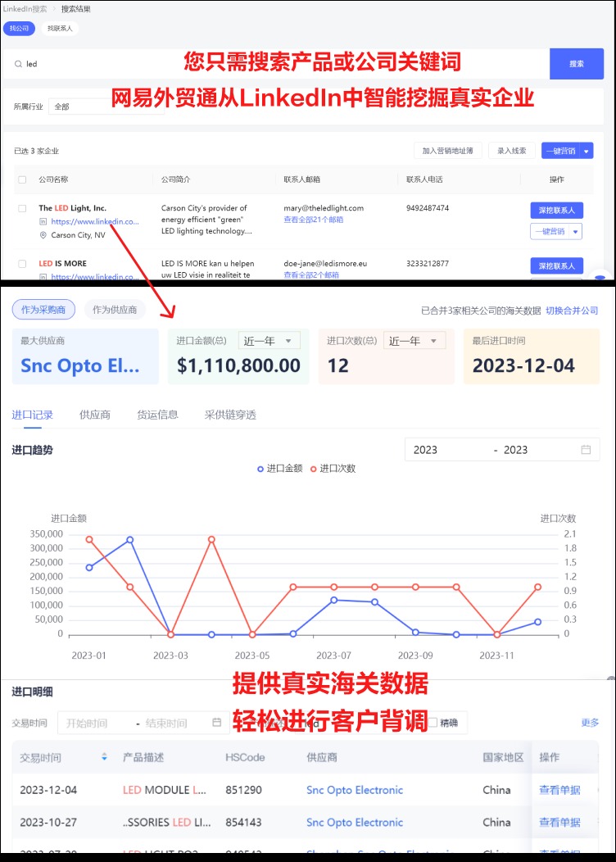
Task: Click the 更多 link in 进口明细
Action: coord(590,723)
